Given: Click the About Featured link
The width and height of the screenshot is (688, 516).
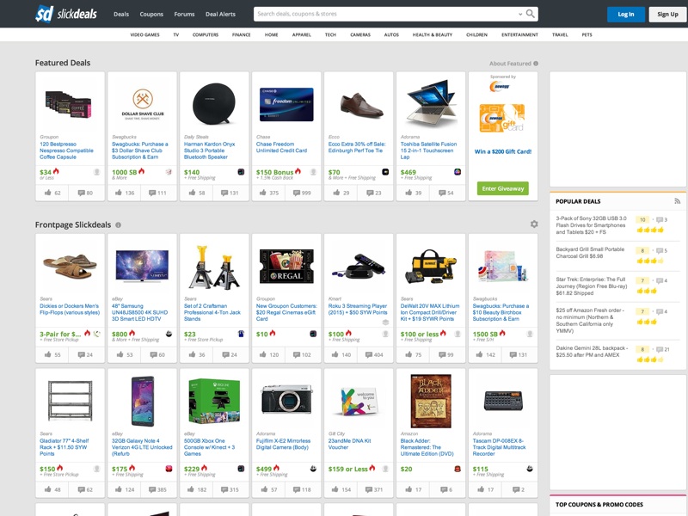Looking at the screenshot, I should [510, 64].
